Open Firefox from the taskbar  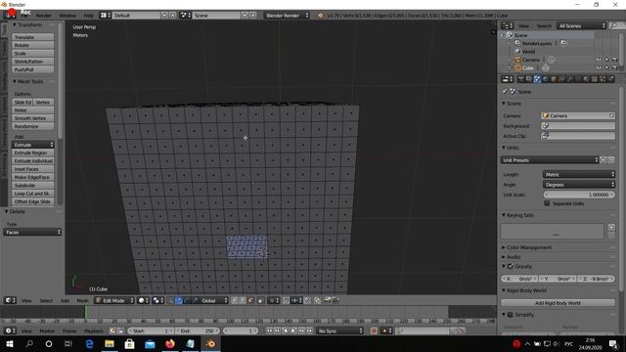click(170, 343)
